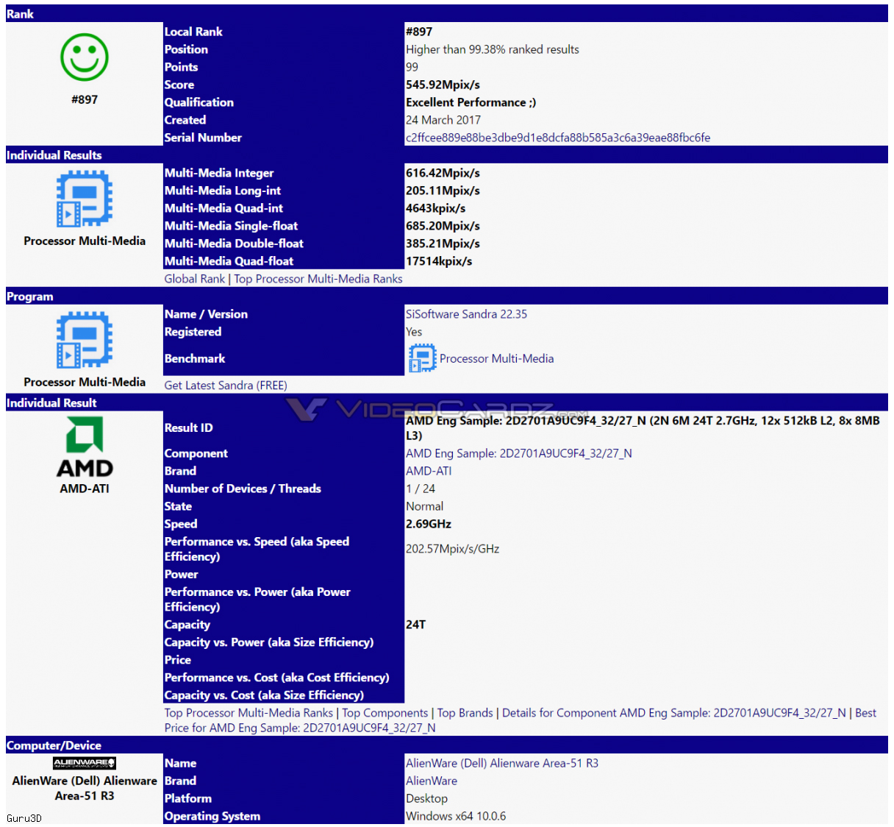Viewport: 894px width, 827px height.
Task: Click the 'Individual Results' section header
Action: pyautogui.click(x=447, y=155)
